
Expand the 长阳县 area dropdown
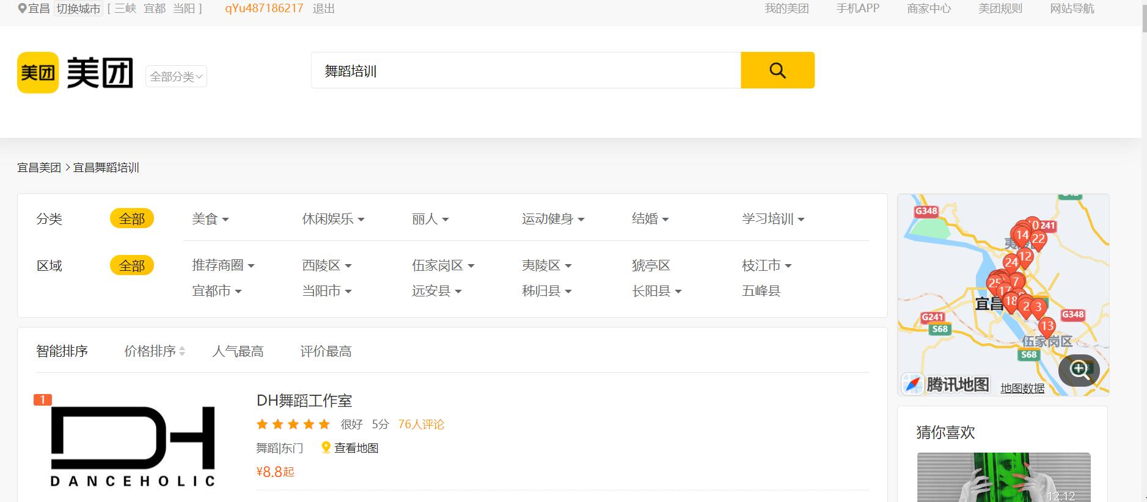pyautogui.click(x=657, y=291)
